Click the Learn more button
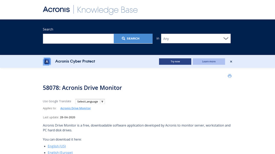The image size is (275, 154). coord(209,62)
